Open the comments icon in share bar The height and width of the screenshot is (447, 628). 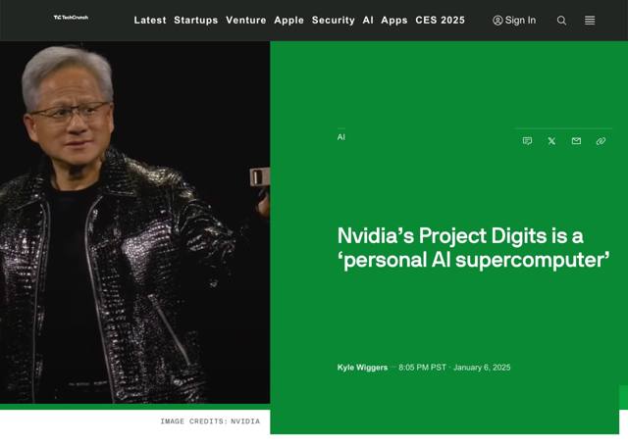click(527, 141)
